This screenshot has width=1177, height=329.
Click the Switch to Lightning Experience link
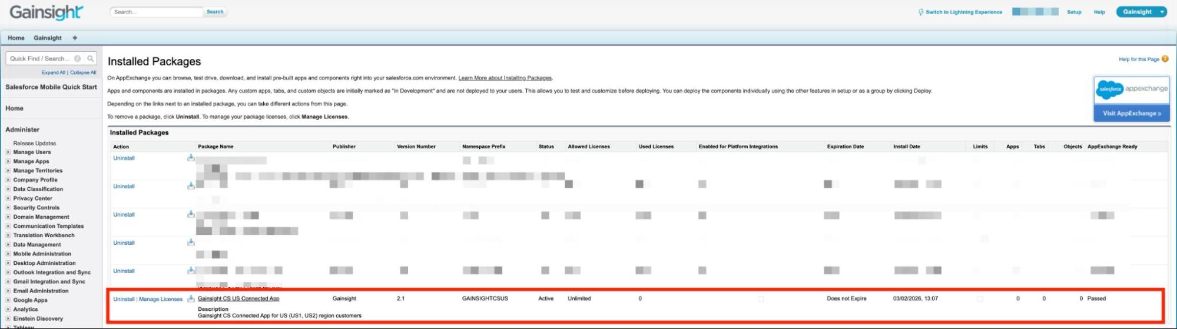964,12
